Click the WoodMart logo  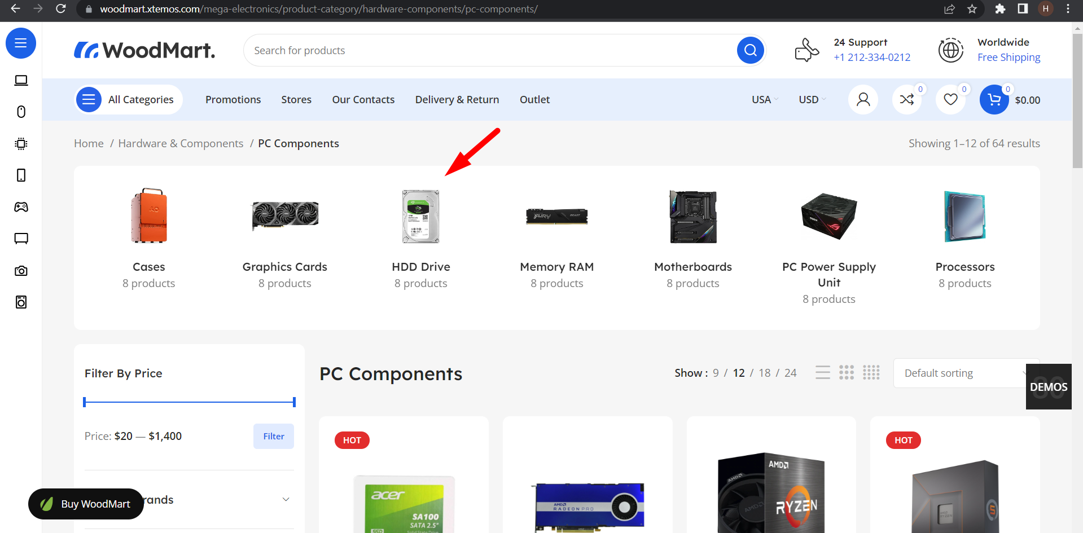pyautogui.click(x=144, y=50)
